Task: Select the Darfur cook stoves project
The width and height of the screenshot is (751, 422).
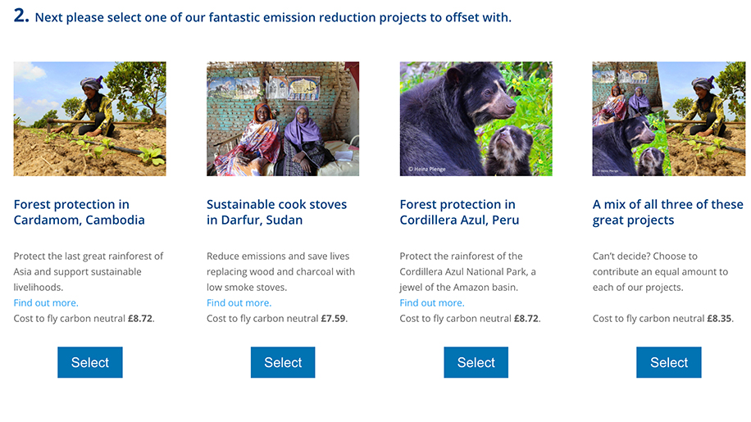Action: point(283,362)
